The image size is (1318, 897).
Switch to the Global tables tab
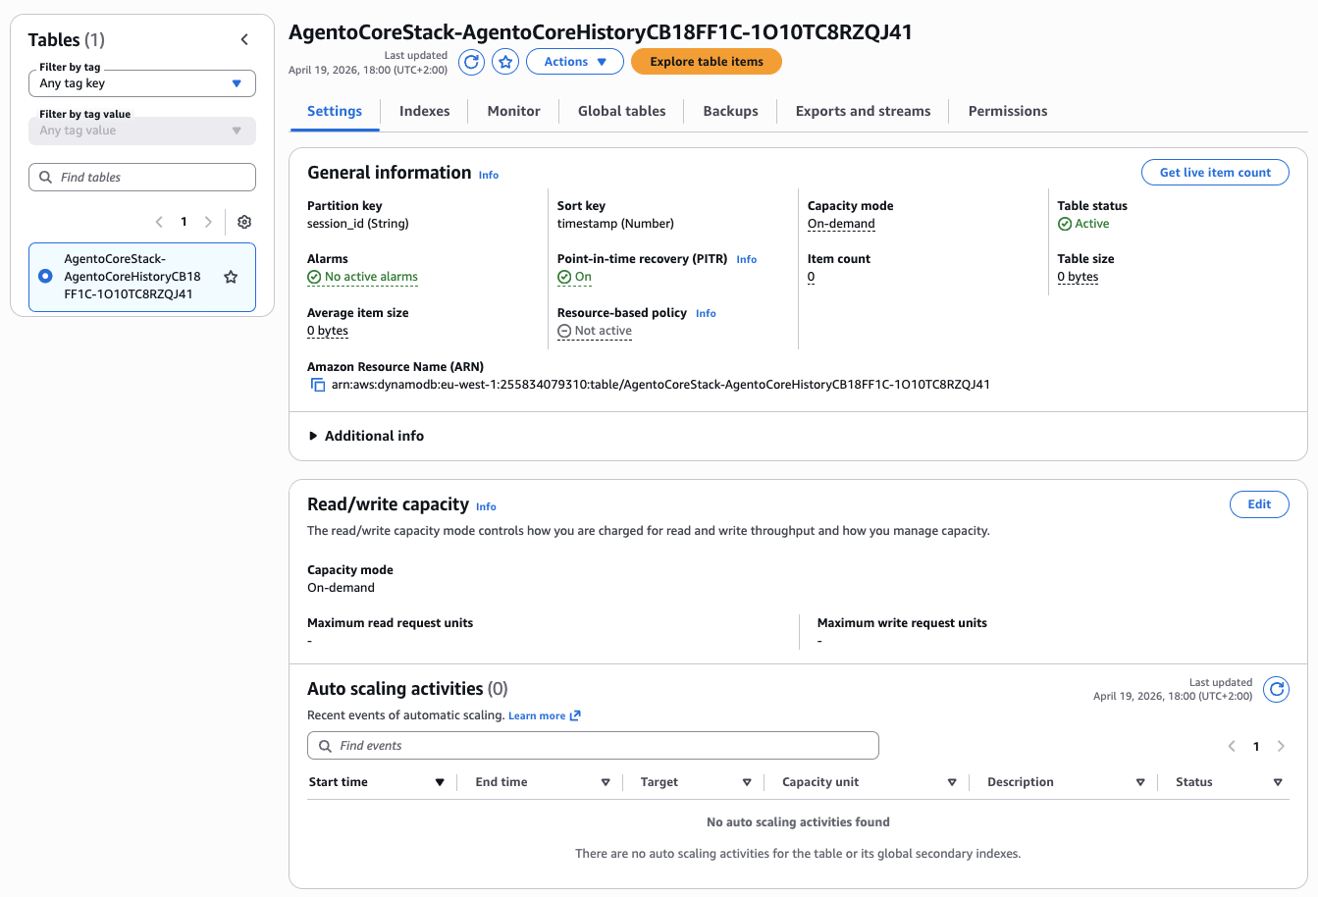point(622,111)
